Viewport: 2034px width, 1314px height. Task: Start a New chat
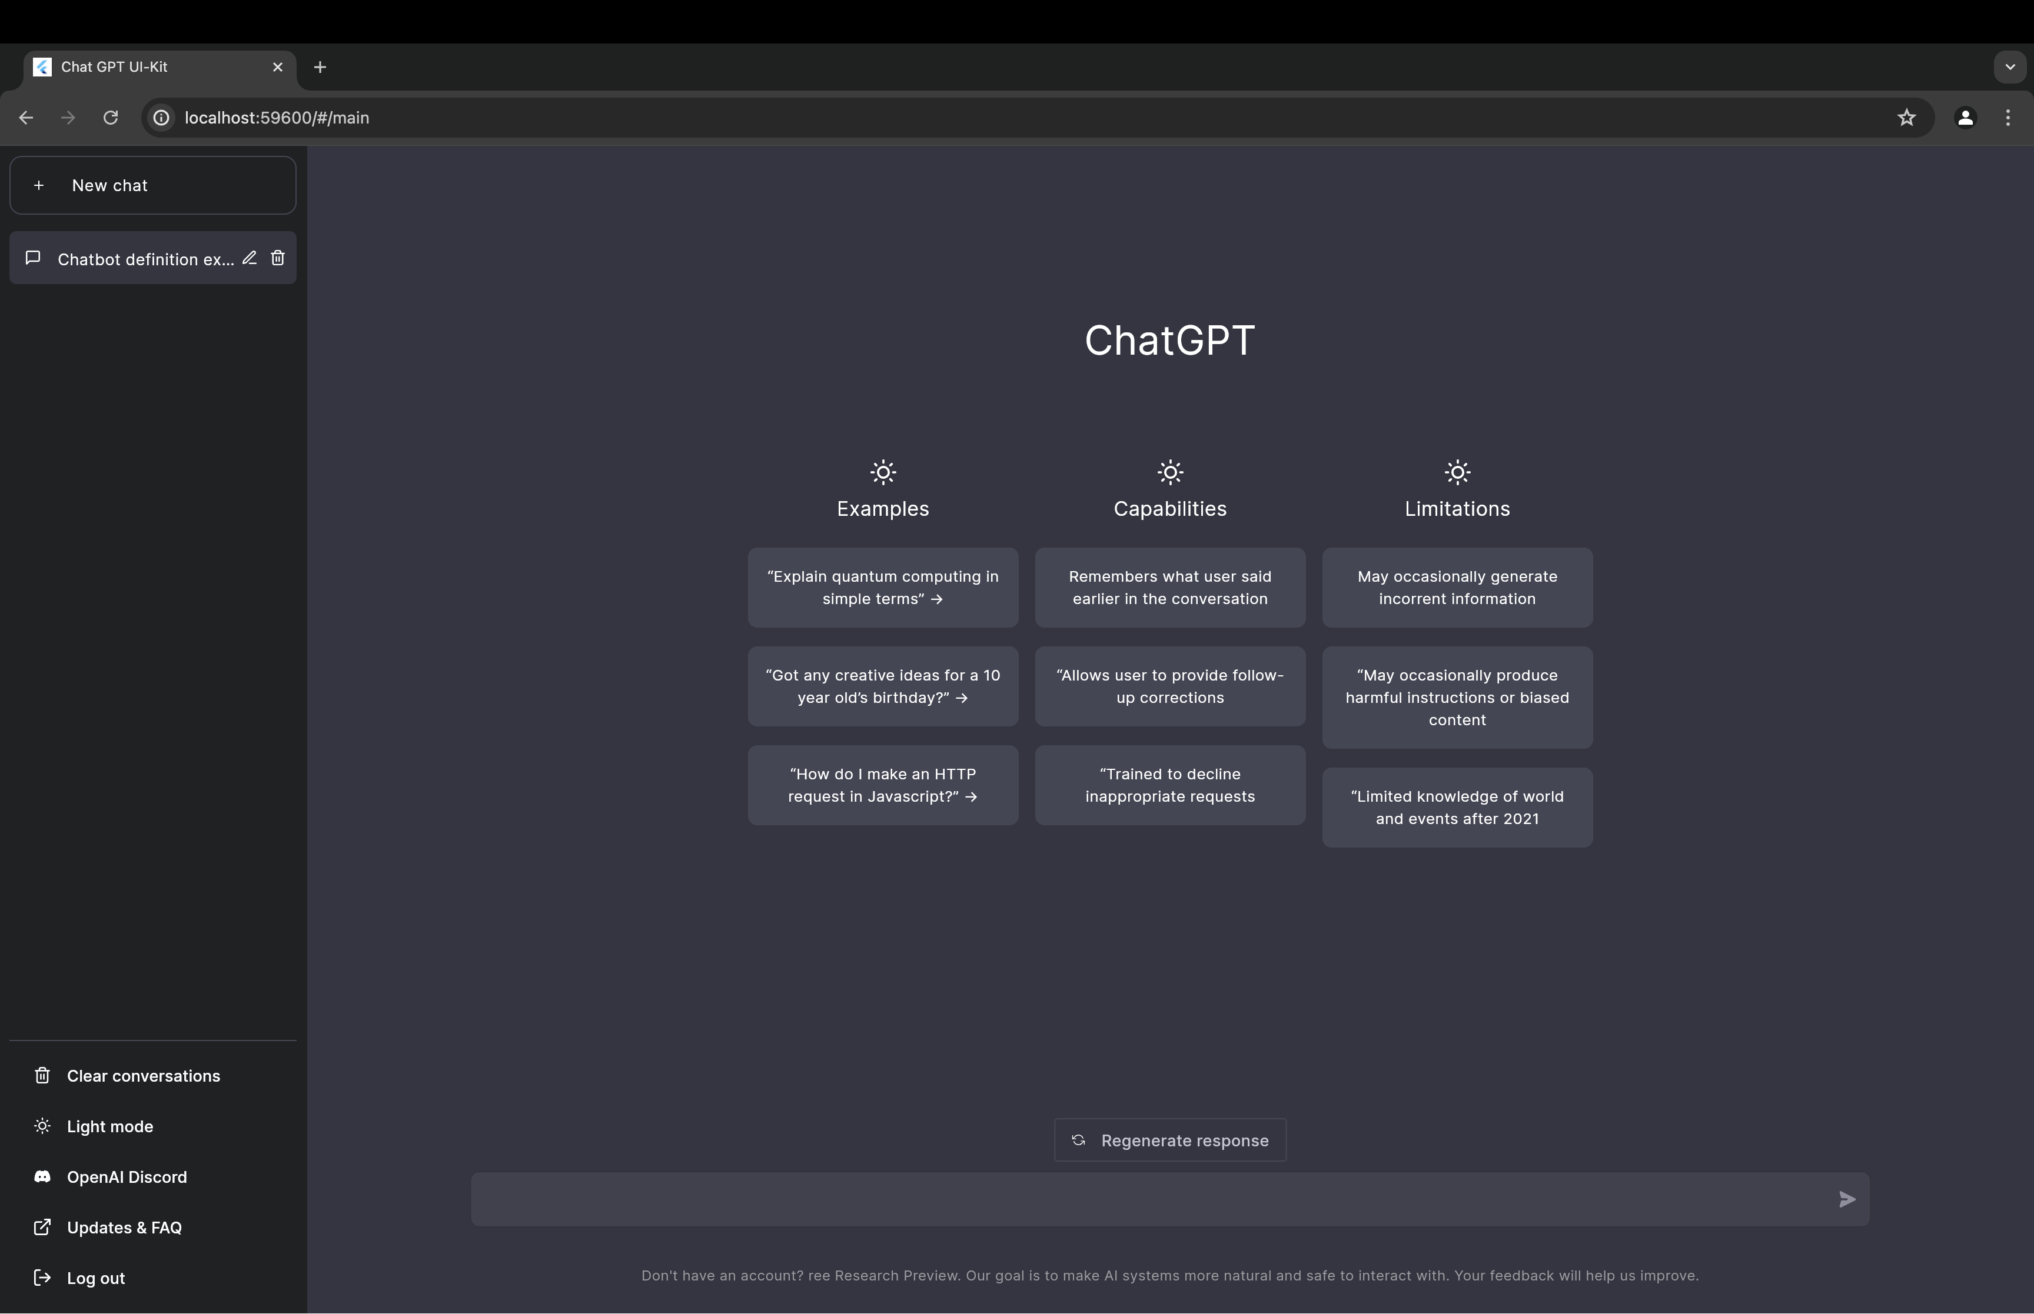pos(153,185)
